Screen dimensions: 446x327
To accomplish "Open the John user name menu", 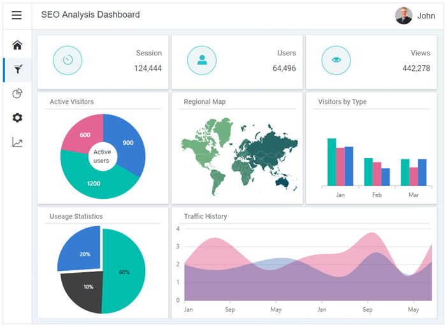I will (x=426, y=16).
